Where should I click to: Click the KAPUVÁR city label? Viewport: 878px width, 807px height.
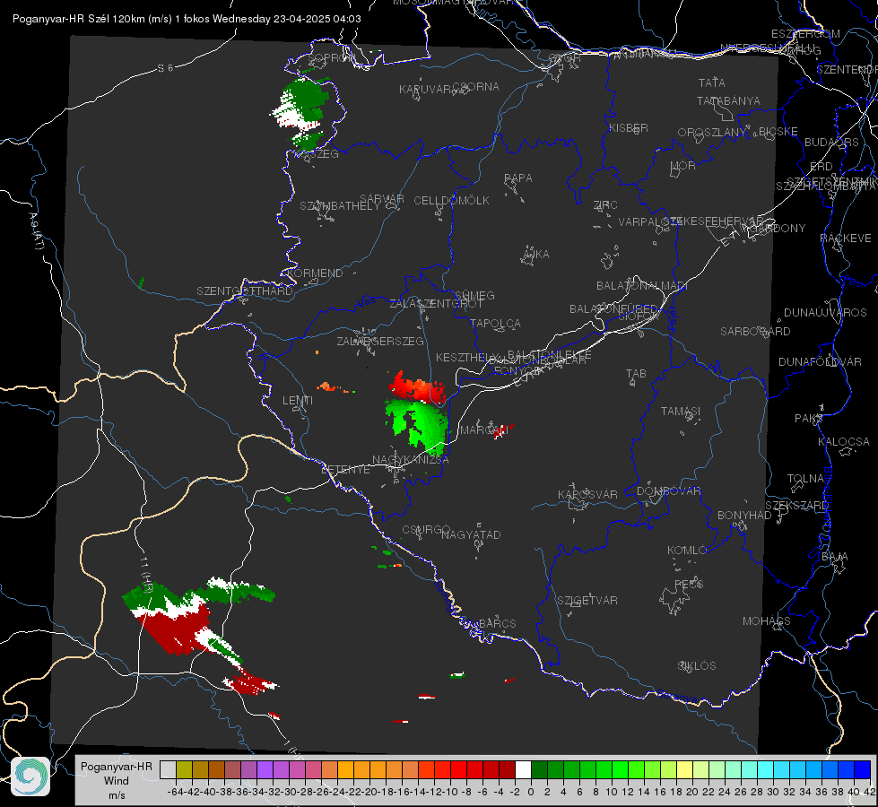tap(426, 90)
